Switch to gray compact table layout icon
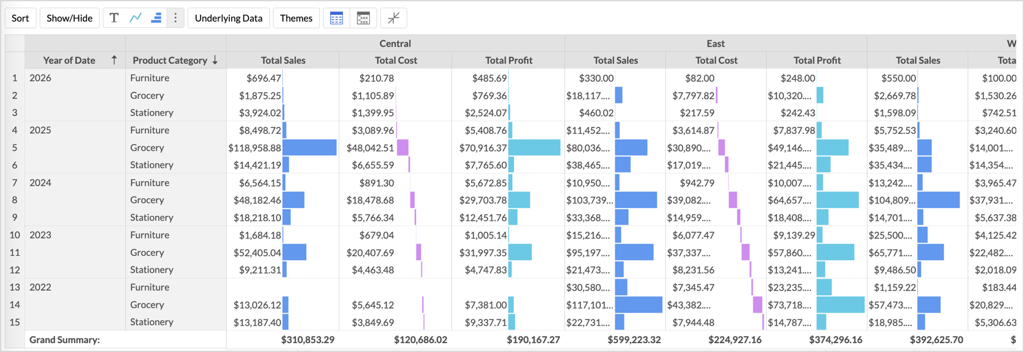 point(363,18)
